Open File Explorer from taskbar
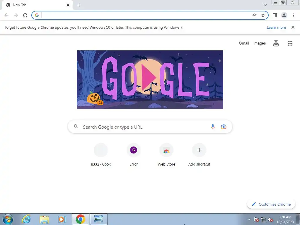The height and width of the screenshot is (225, 300). tap(44, 219)
